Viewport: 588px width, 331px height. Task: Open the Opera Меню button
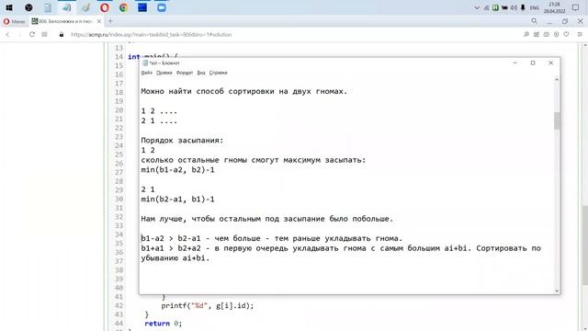(15, 21)
